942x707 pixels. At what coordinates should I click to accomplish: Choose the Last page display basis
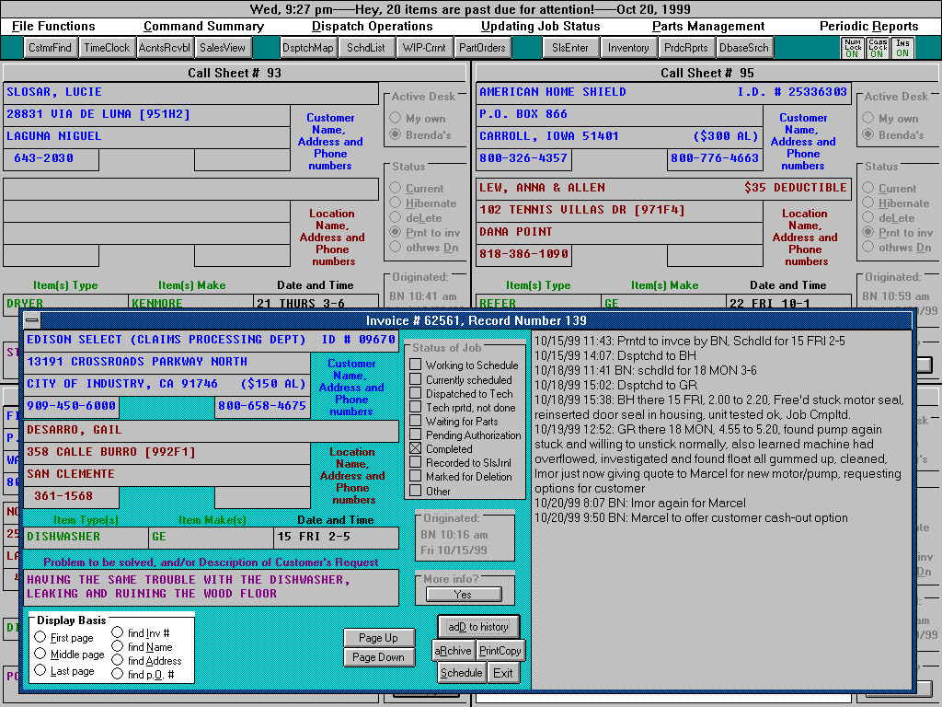(x=40, y=671)
